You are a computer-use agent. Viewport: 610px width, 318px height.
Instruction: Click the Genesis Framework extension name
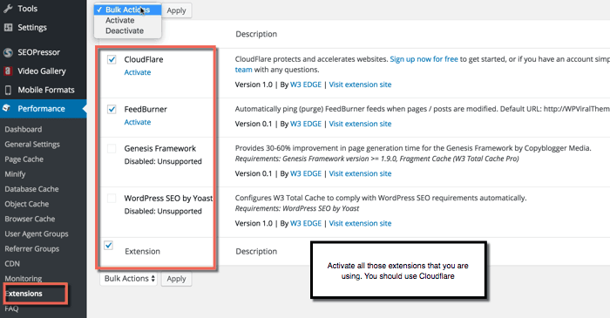[159, 148]
